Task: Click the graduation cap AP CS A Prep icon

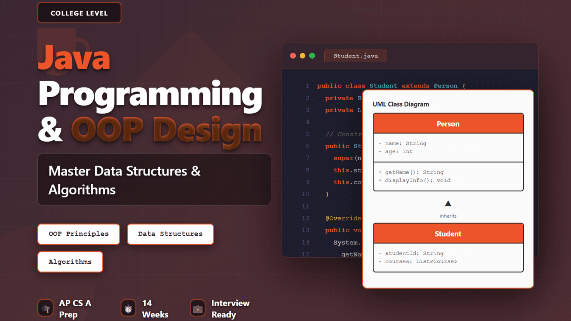Action: [45, 308]
